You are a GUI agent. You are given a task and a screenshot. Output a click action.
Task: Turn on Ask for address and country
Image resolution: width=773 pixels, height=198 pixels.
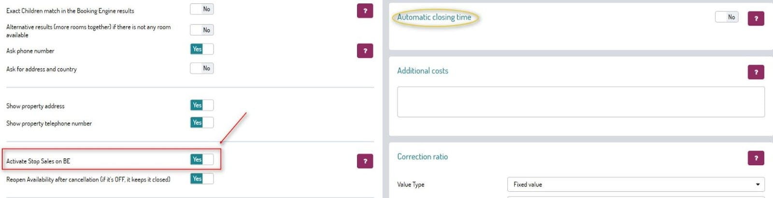(202, 68)
